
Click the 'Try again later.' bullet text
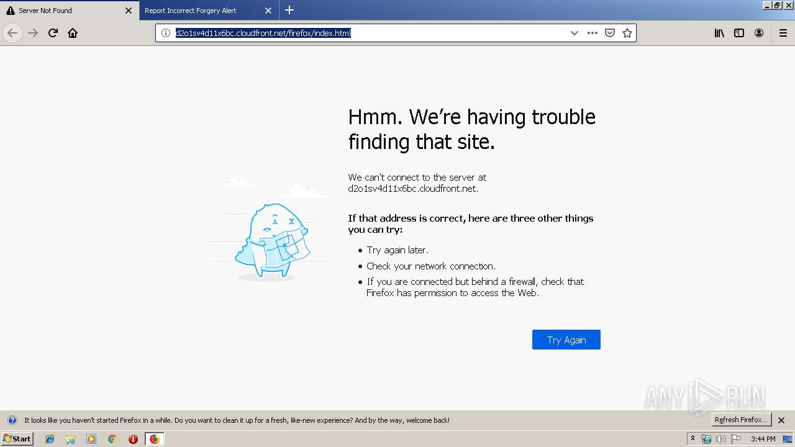point(397,250)
